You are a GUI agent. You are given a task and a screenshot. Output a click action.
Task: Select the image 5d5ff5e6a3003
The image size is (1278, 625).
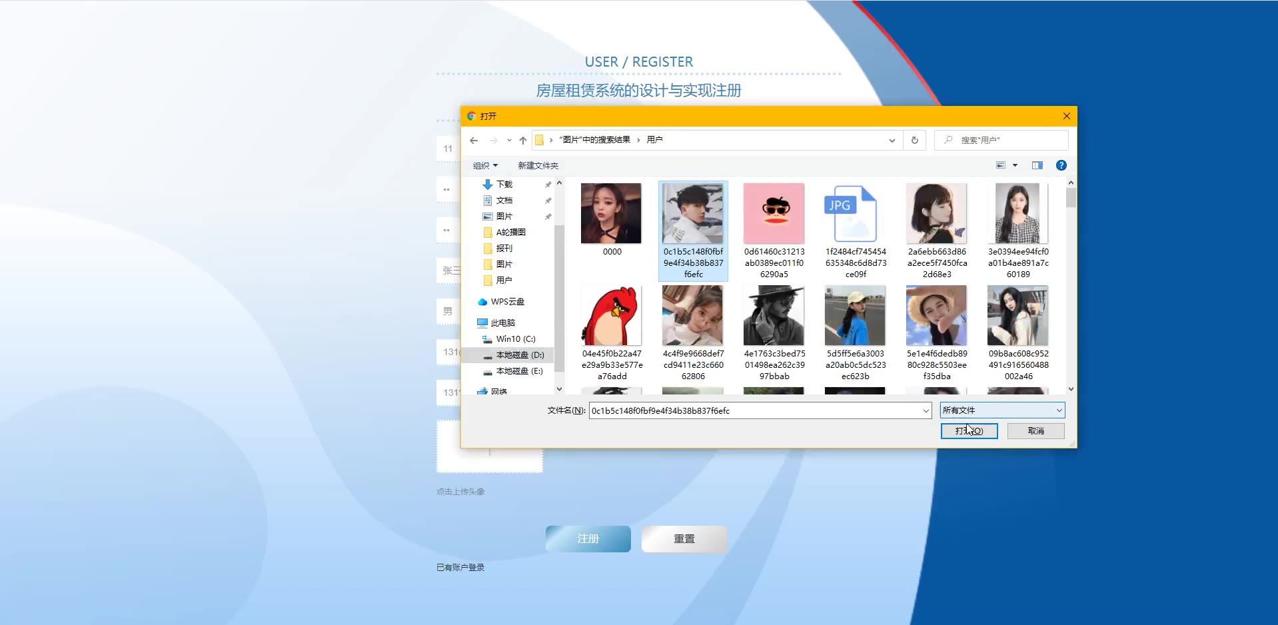tap(856, 333)
